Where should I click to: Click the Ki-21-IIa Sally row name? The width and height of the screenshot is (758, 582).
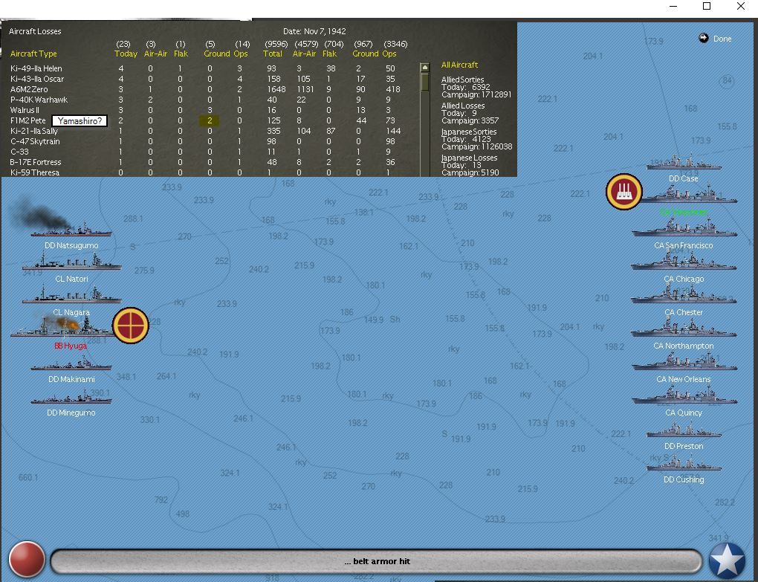34,131
